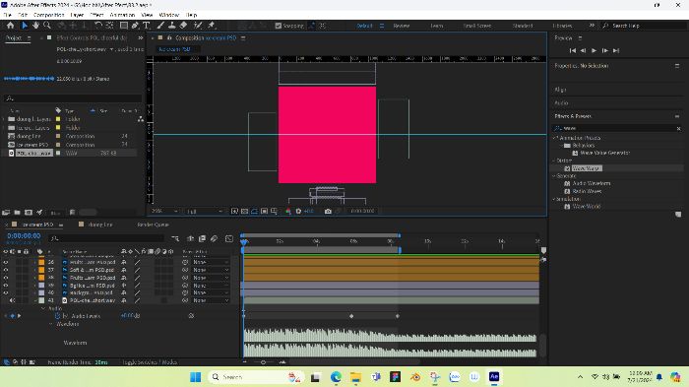Switch to the Learn workspace
The height and width of the screenshot is (387, 689).
pos(436,26)
